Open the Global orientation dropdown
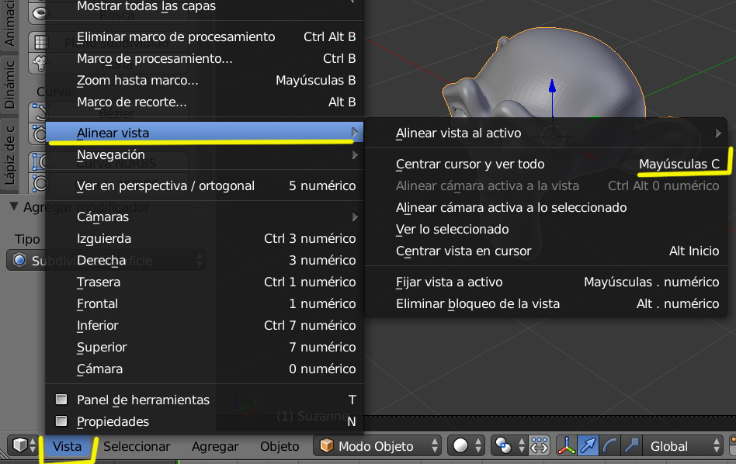The image size is (736, 464). (x=682, y=445)
